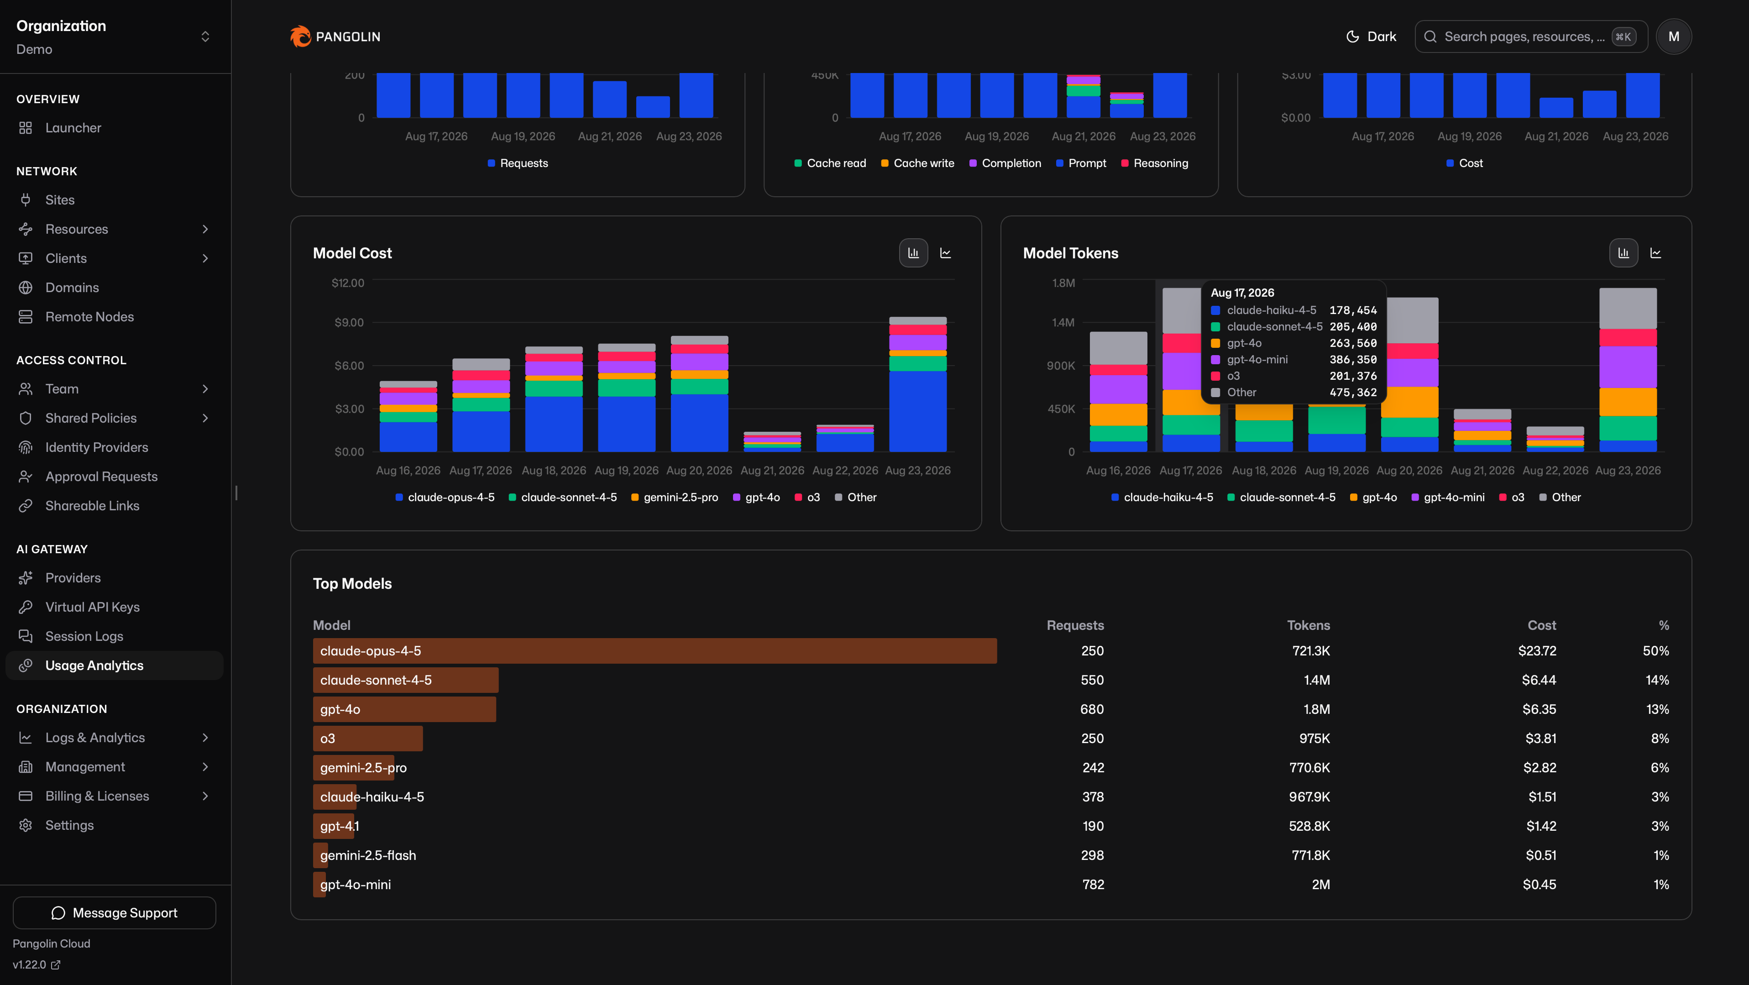
Task: Click the Shared Policies shield icon
Action: tap(26, 418)
